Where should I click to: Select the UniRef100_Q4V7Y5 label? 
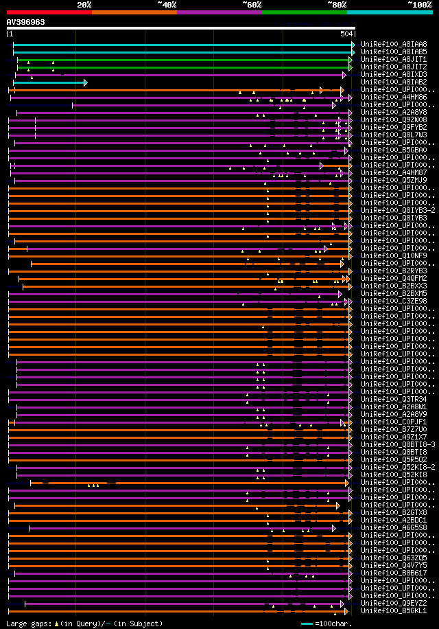[x=394, y=566]
